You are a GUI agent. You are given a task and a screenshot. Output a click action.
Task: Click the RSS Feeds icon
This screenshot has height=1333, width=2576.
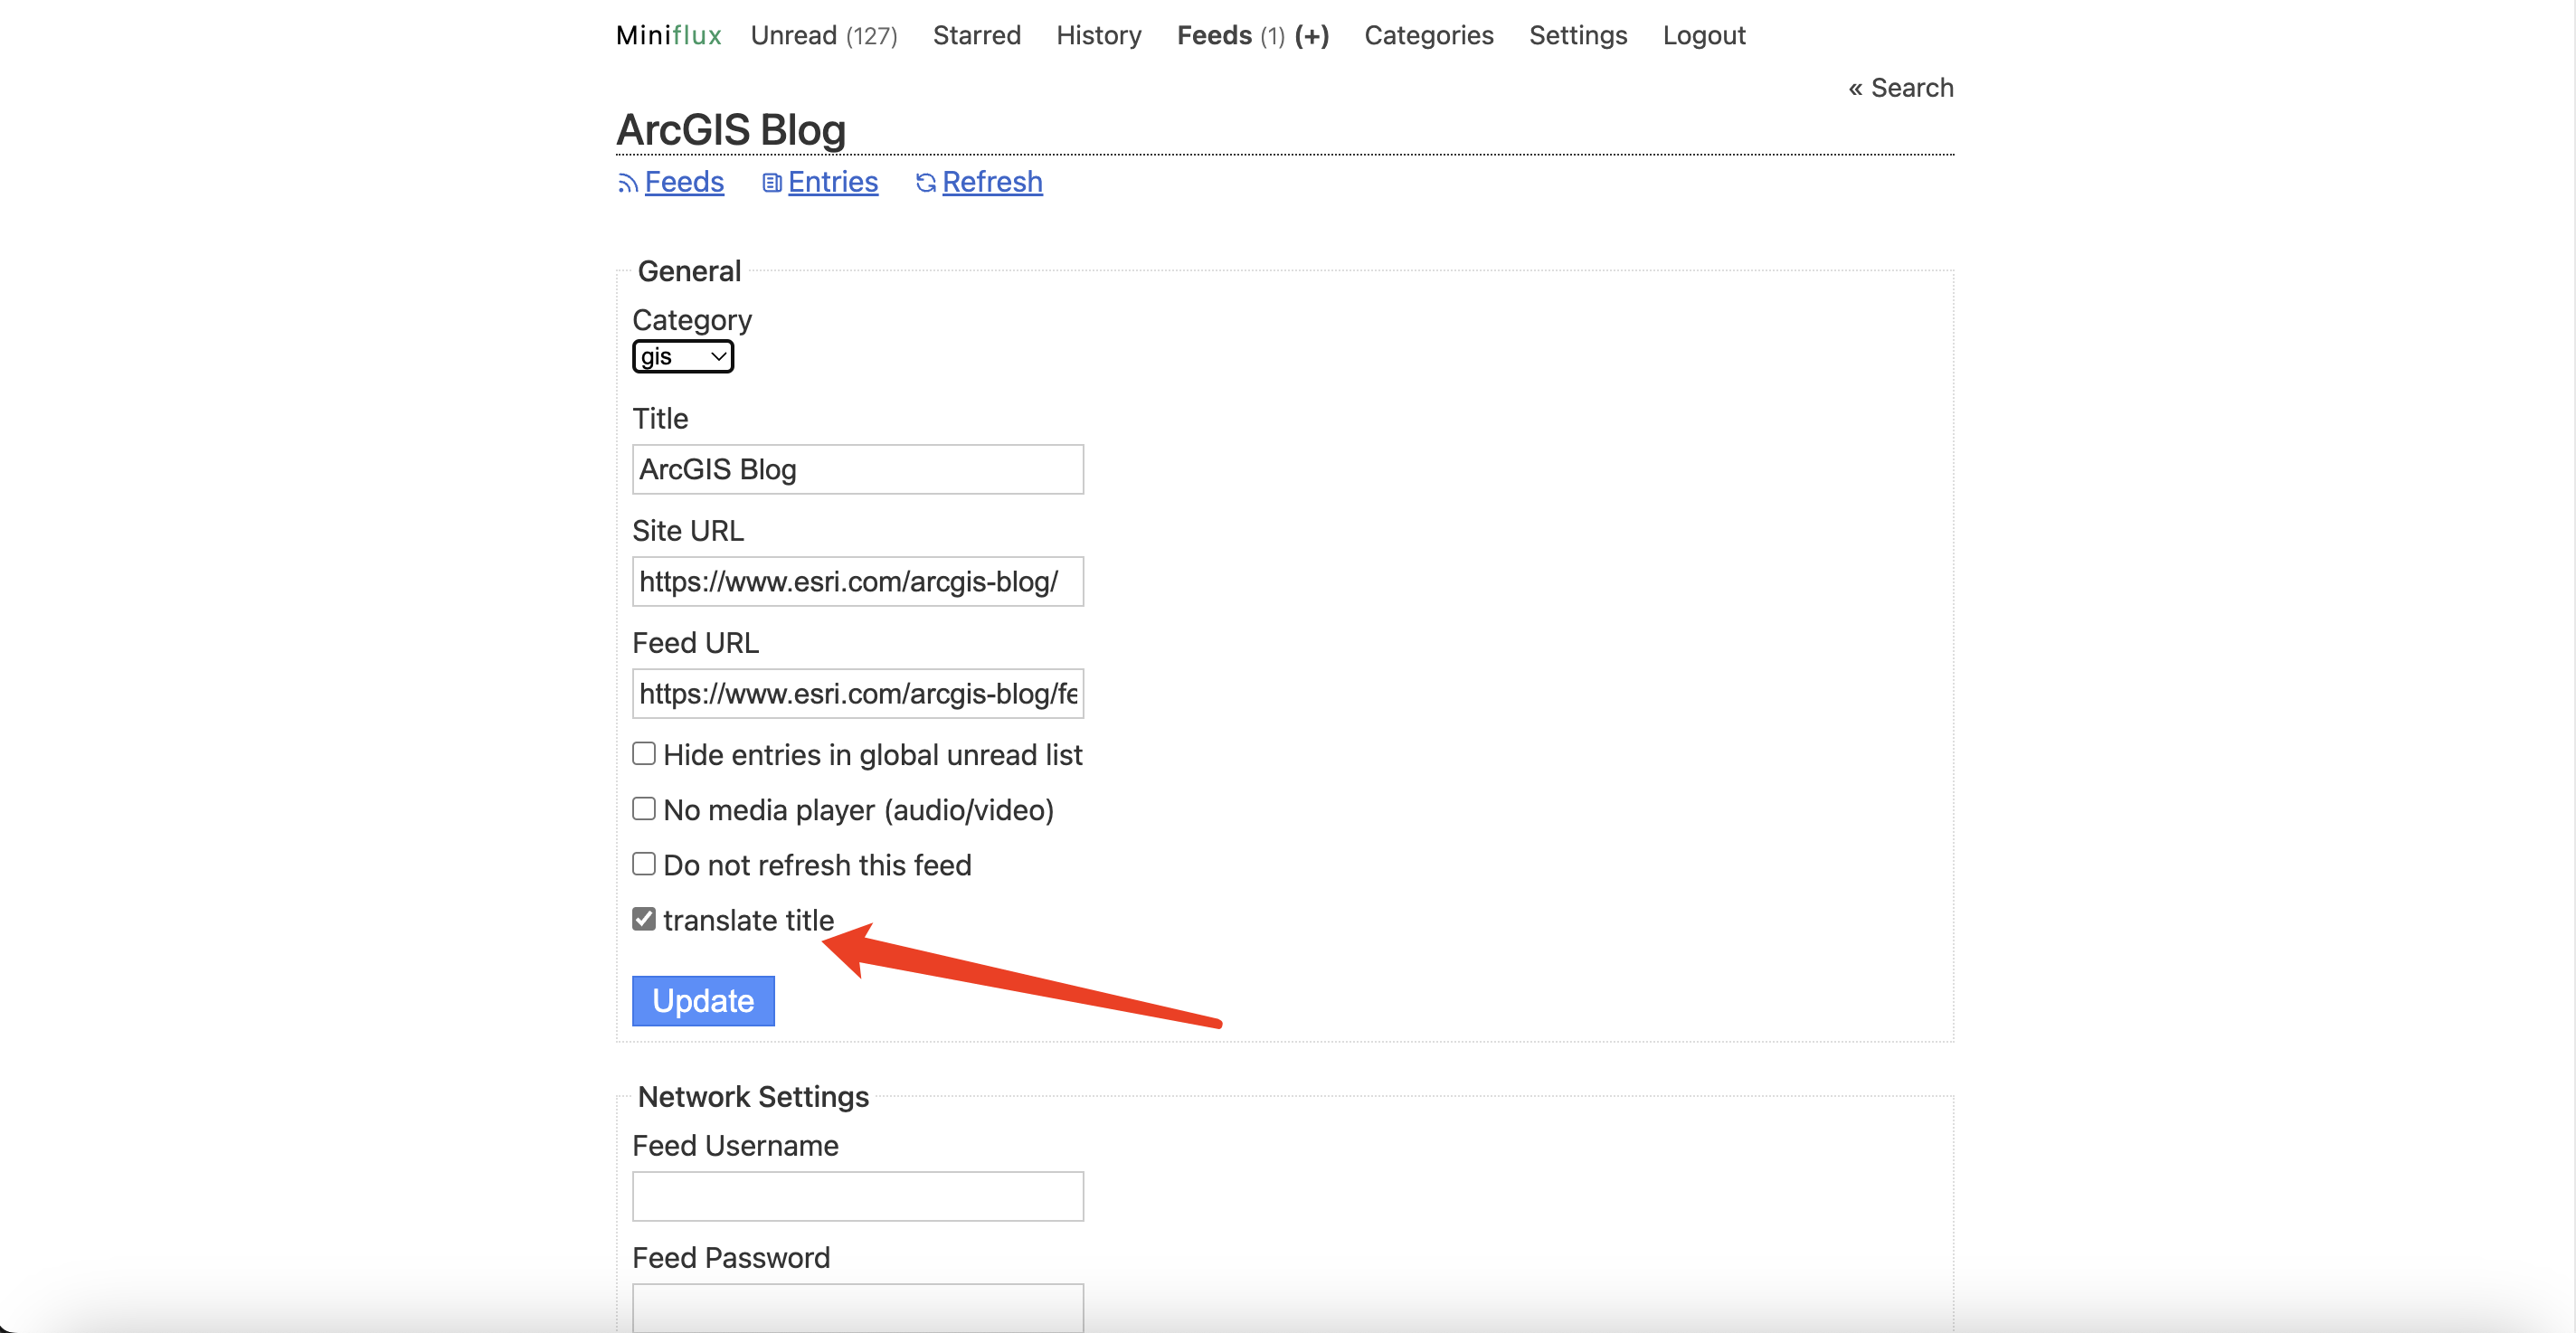click(630, 182)
